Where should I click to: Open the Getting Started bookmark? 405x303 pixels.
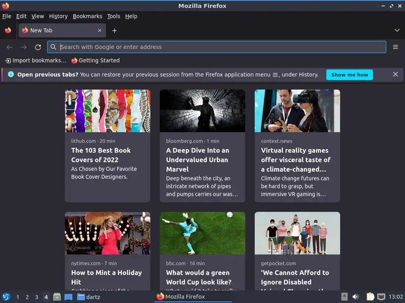(96, 60)
